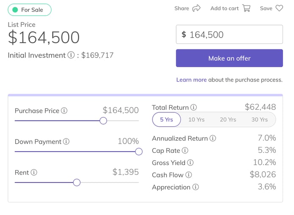Screen dimensions: 294x215
Task: Click the Save heart icon
Action: tap(279, 8)
